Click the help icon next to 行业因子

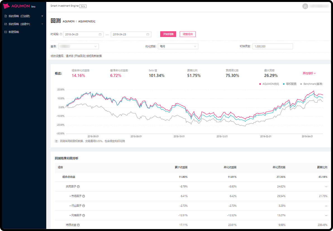[x=84, y=206]
